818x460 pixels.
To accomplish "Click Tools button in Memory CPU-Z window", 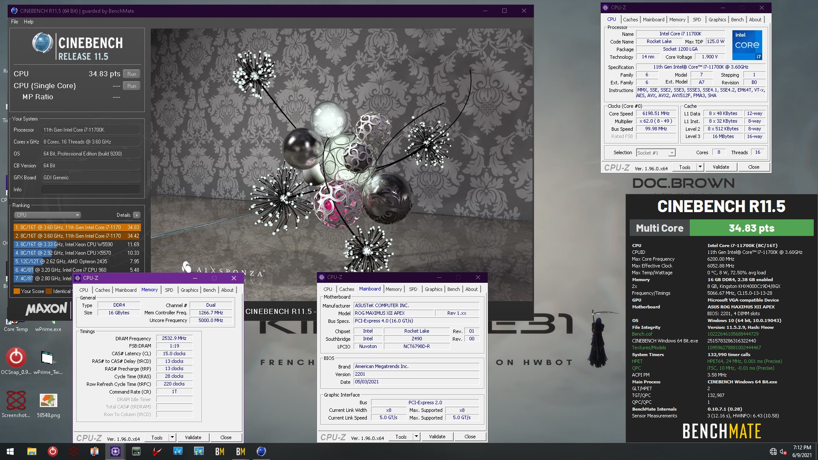I will (x=157, y=437).
